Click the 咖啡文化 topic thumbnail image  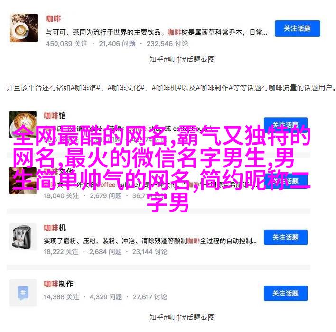(23, 181)
